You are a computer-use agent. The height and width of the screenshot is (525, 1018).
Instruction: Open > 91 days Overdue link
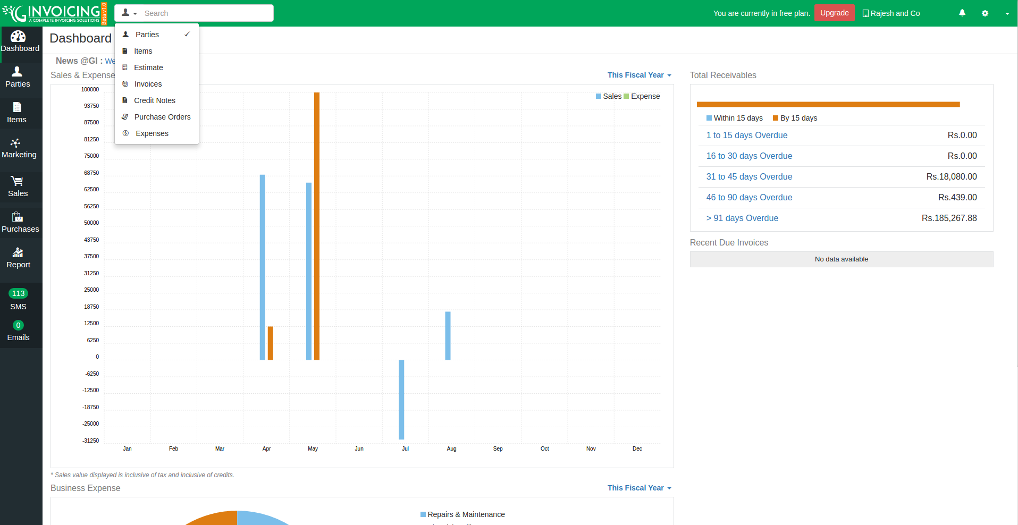742,218
